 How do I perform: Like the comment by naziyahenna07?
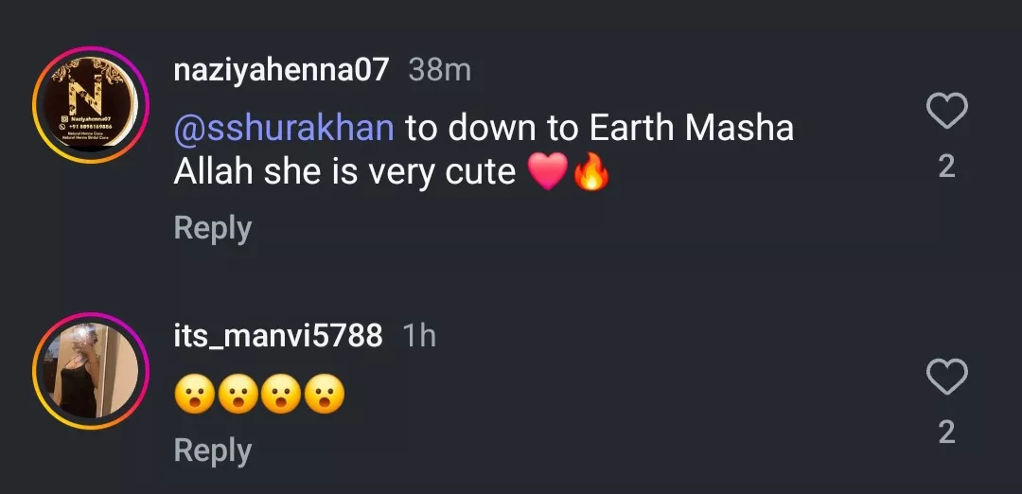pyautogui.click(x=945, y=112)
